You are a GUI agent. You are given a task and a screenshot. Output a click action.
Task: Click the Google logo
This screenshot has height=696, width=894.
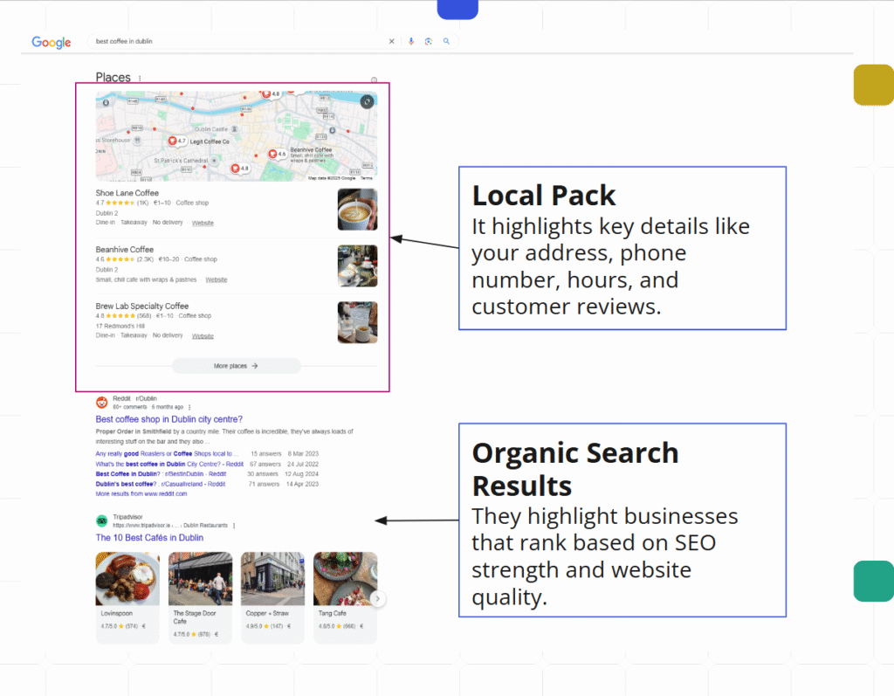tap(52, 42)
